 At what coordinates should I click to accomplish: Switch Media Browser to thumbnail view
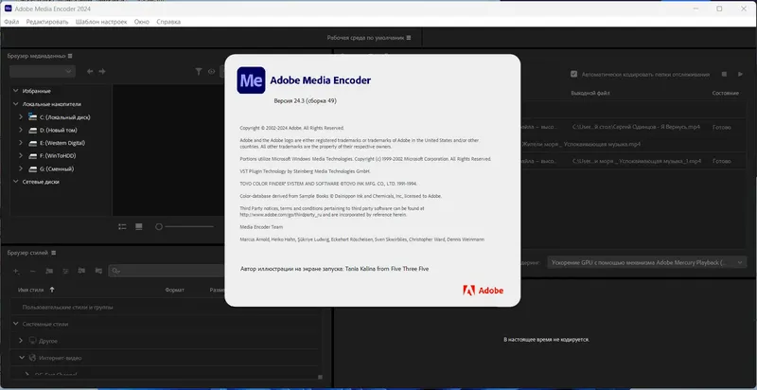tap(139, 226)
